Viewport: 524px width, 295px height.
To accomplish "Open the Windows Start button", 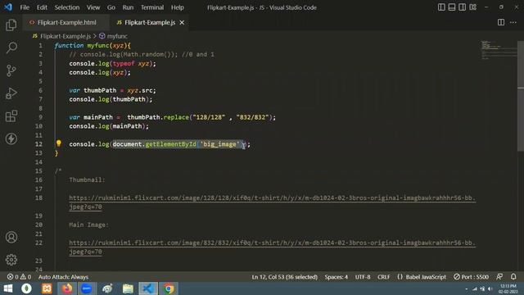I will point(8,288).
